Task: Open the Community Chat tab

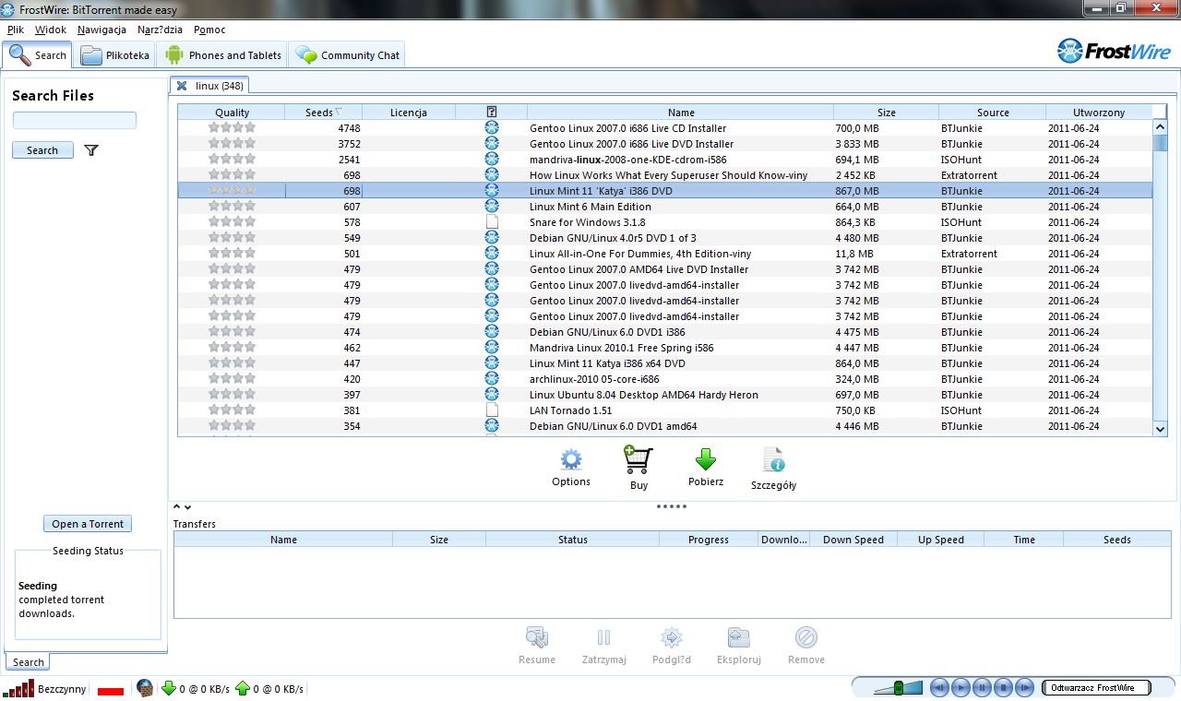Action: coord(347,55)
